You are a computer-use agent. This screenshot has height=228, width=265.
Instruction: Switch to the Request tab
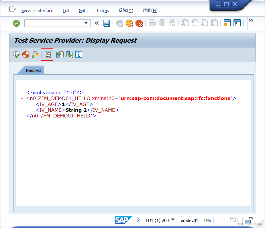[34, 70]
